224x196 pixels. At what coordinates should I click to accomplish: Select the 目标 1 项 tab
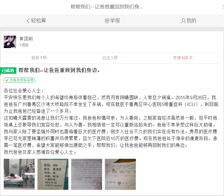pyautogui.click(x=39, y=58)
